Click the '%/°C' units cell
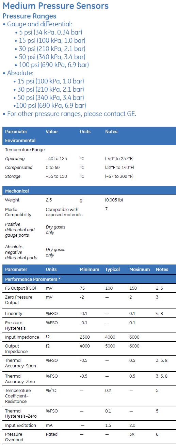176x445 pixels. click(x=50, y=390)
